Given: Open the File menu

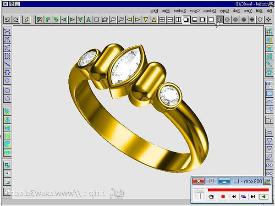Looking at the screenshot, I should (x=269, y=10).
